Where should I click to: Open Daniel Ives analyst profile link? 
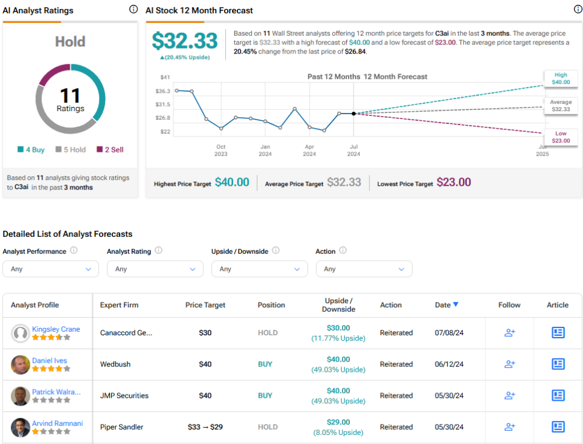pyautogui.click(x=49, y=360)
